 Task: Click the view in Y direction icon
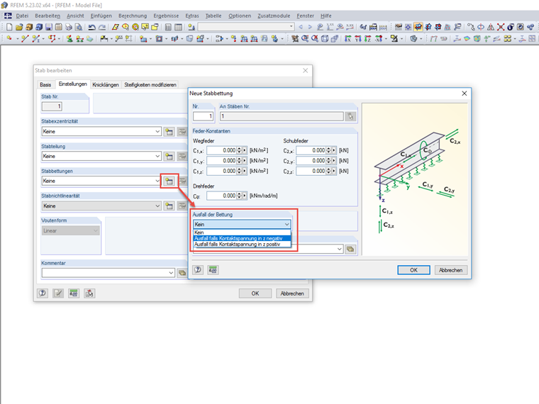click(358, 39)
